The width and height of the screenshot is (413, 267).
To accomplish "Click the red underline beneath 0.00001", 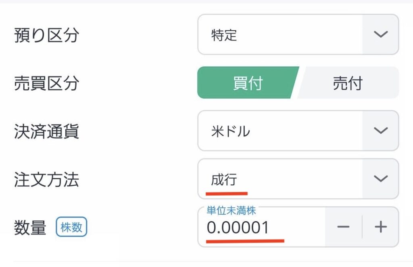I will pyautogui.click(x=245, y=241).
